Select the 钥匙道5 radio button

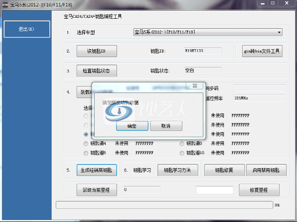tap(86, 153)
